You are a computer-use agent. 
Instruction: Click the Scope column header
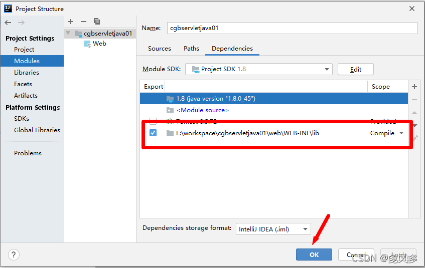tap(380, 87)
